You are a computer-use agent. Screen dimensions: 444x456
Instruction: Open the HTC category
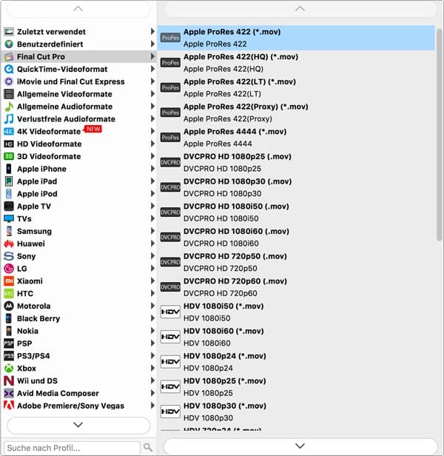click(78, 294)
